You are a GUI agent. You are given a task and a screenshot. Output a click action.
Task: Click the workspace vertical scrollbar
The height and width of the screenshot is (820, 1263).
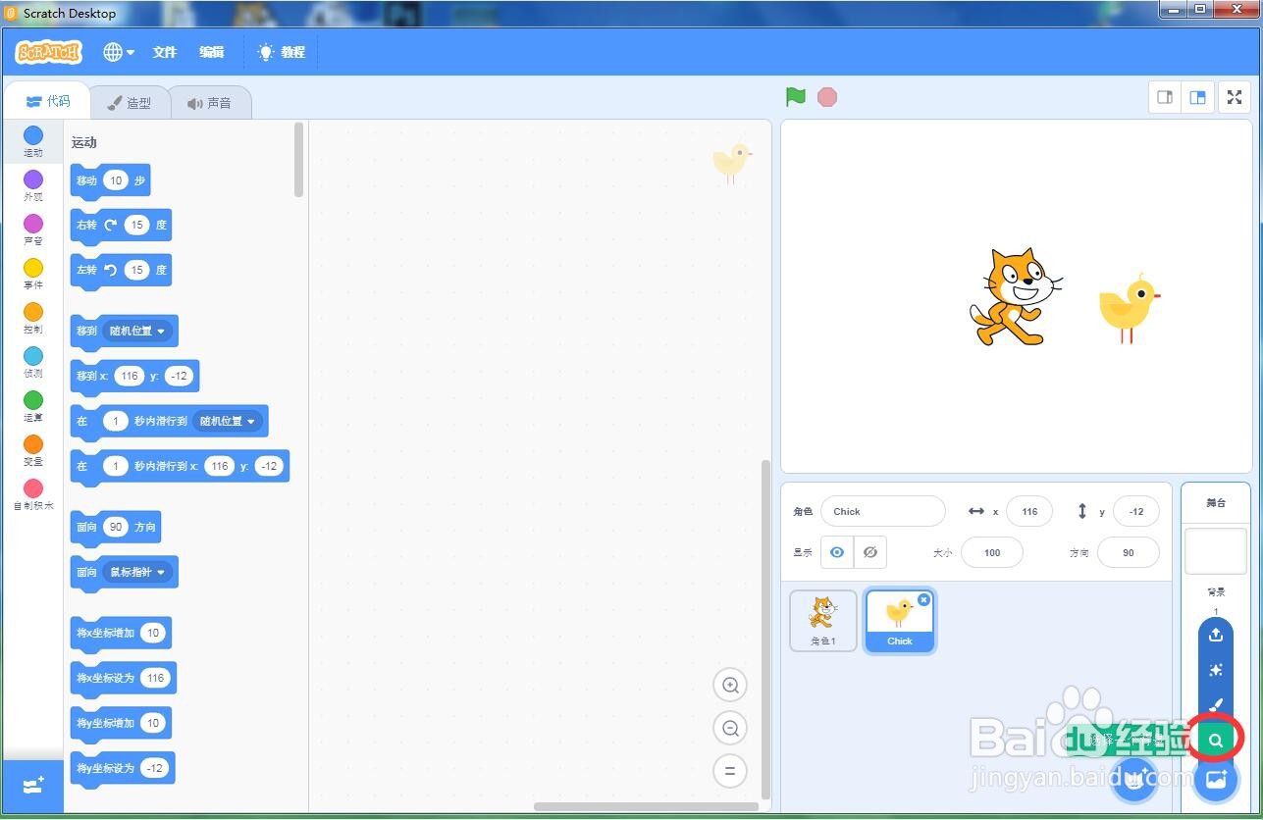point(766,628)
